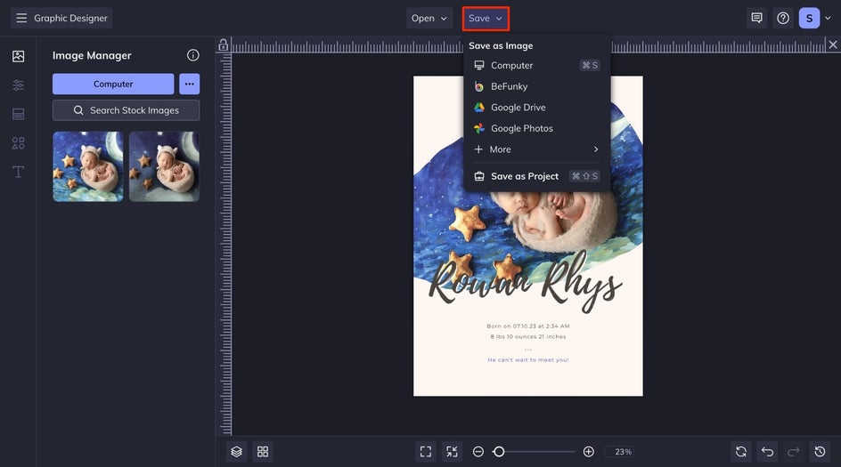
Task: Redo the last action
Action: point(793,452)
